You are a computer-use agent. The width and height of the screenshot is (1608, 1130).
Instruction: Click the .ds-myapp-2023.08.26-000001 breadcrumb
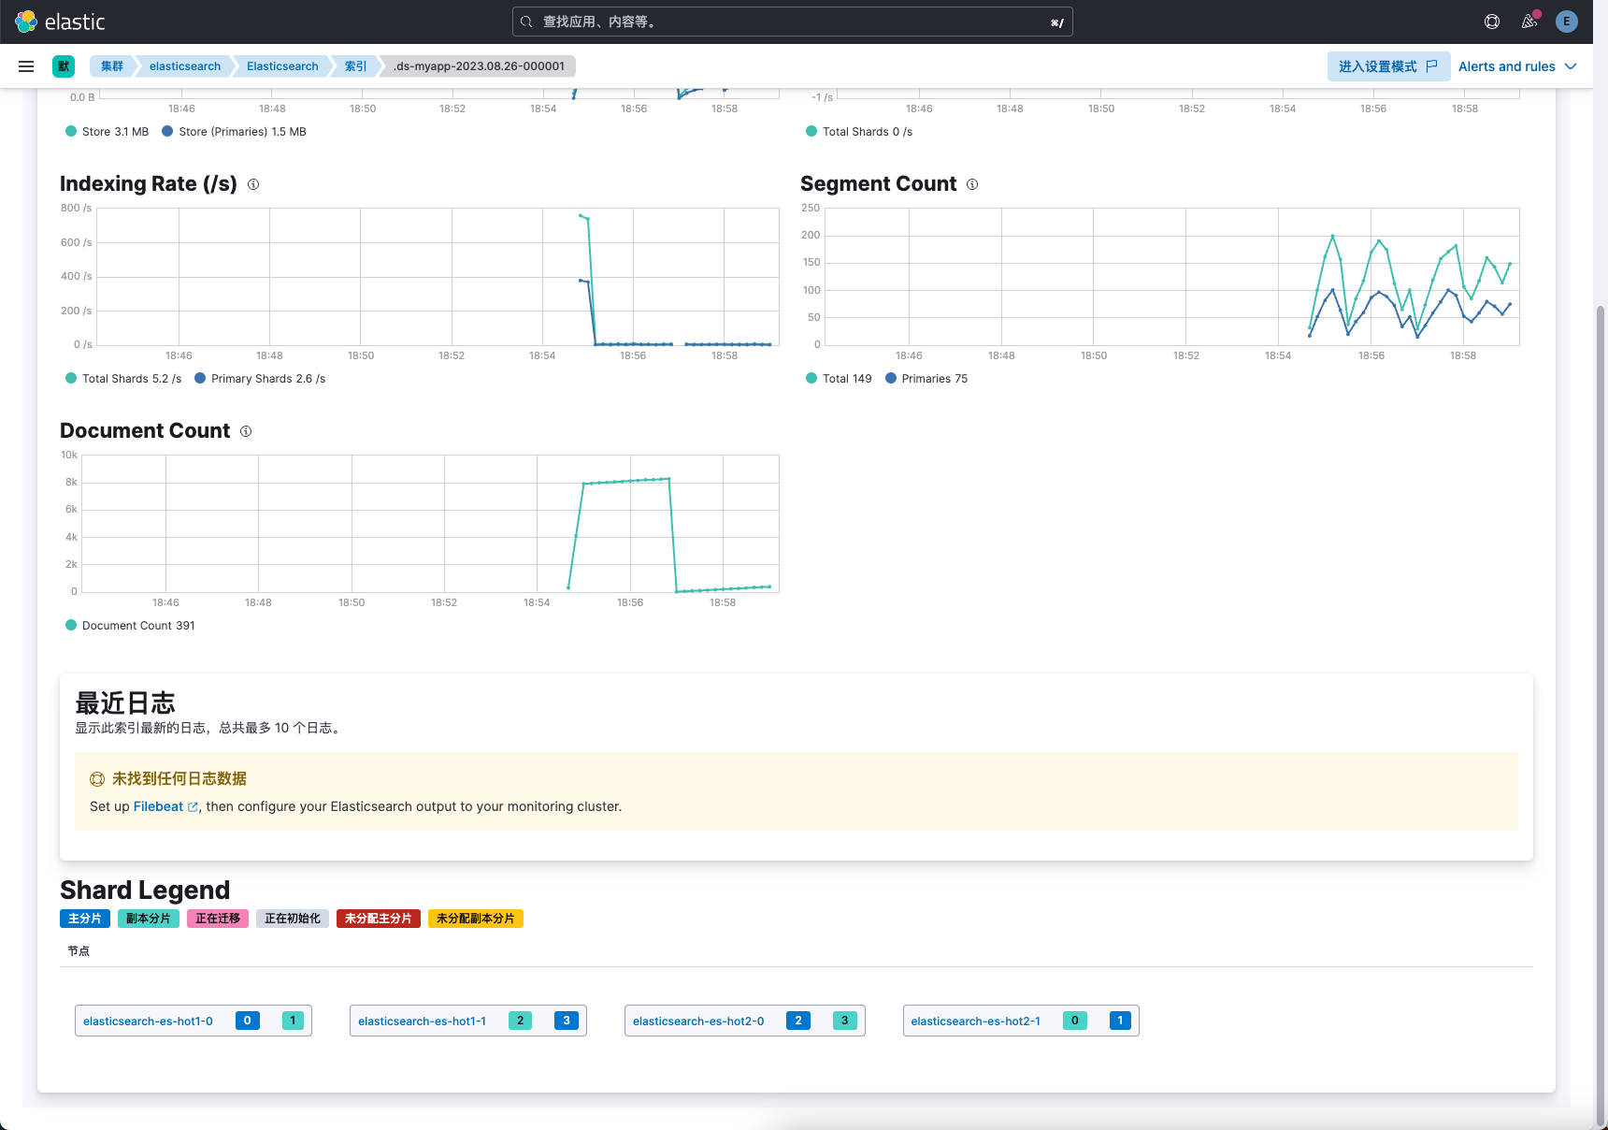point(480,66)
